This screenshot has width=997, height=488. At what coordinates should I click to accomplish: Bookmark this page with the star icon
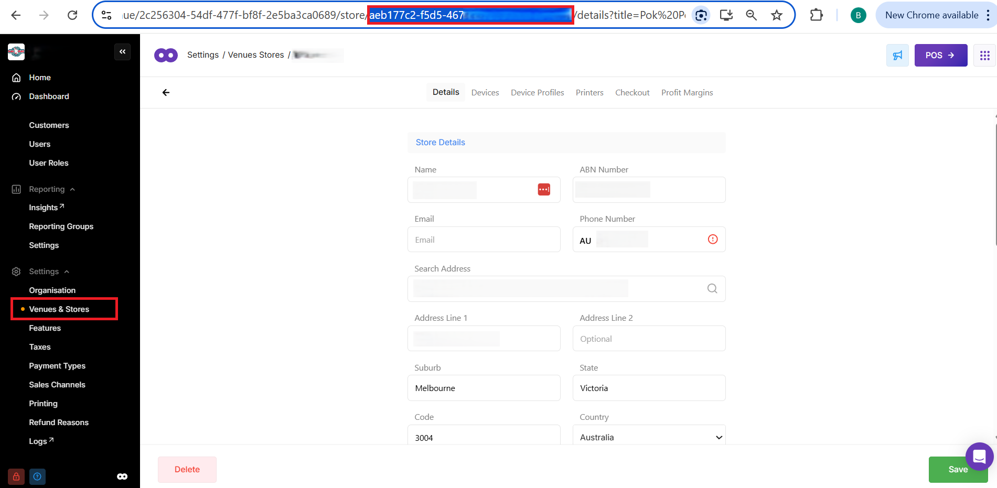point(777,15)
